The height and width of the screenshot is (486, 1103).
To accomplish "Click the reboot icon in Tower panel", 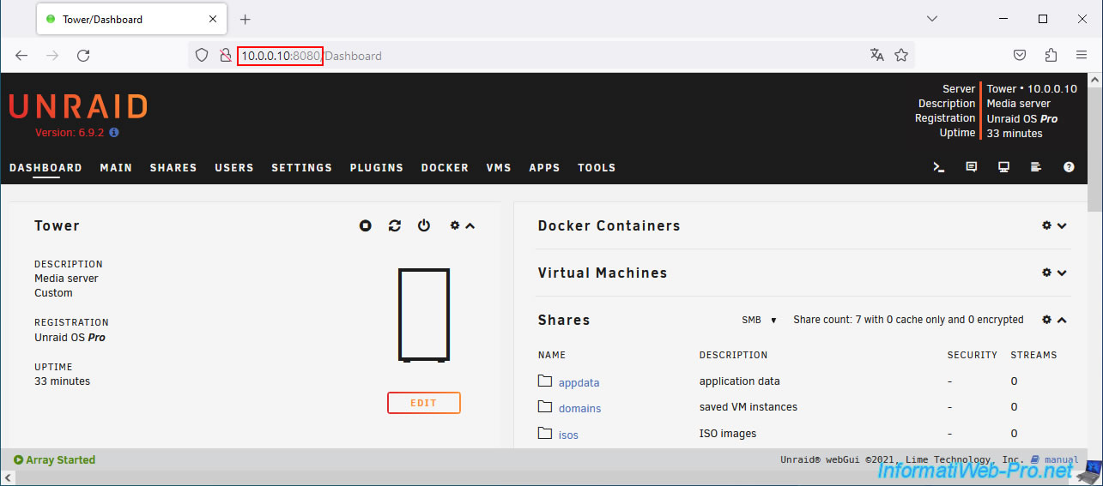I will [395, 225].
